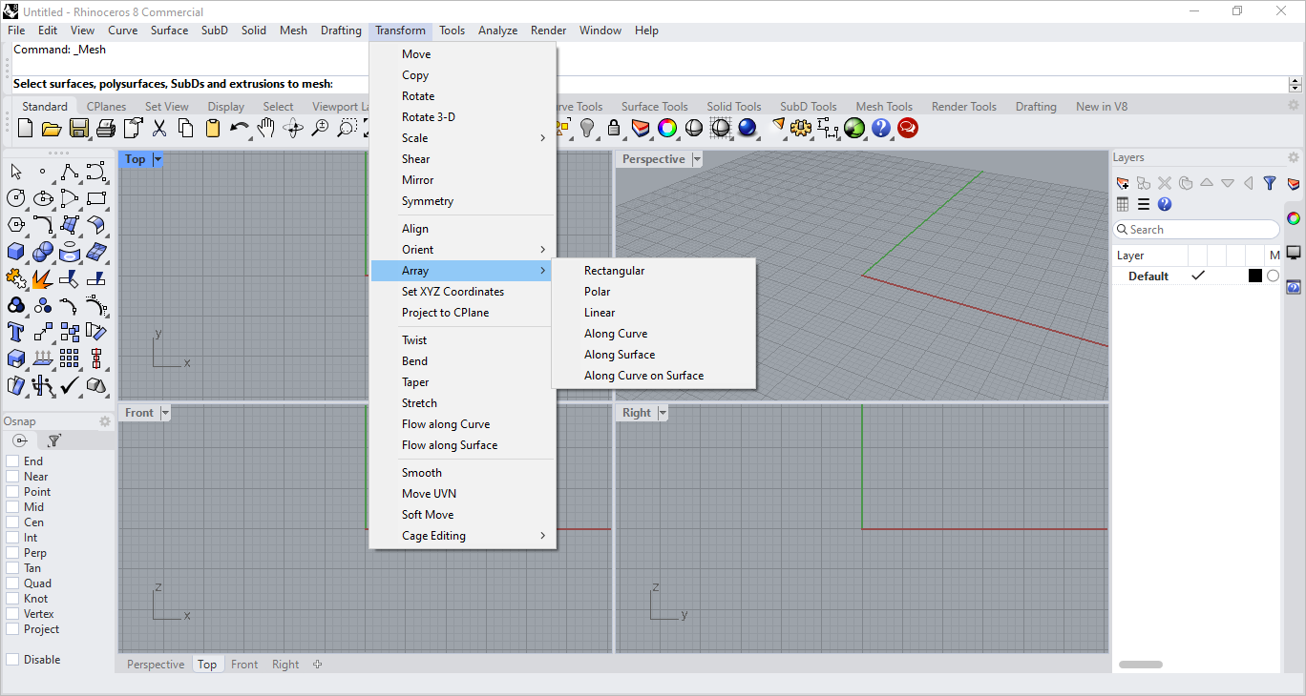
Task: Click the Hide objects lightbulb icon
Action: tap(587, 128)
